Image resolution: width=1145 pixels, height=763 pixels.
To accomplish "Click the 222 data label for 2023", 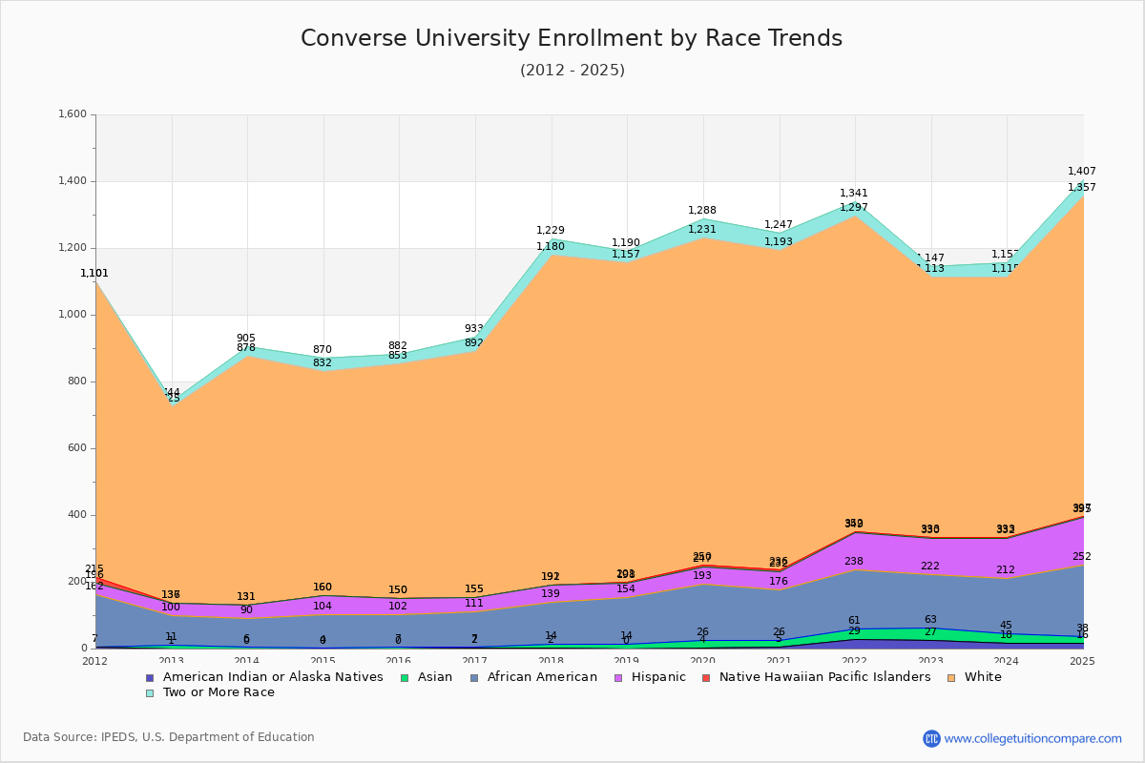I will pyautogui.click(x=930, y=566).
